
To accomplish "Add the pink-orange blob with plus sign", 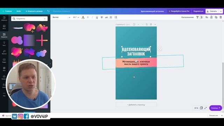I will [x=29, y=27].
